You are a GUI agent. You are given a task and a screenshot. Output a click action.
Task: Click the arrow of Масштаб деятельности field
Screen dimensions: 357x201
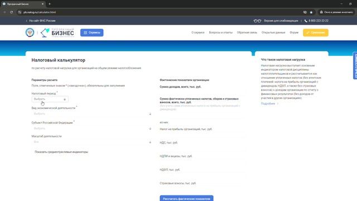tap(150, 142)
